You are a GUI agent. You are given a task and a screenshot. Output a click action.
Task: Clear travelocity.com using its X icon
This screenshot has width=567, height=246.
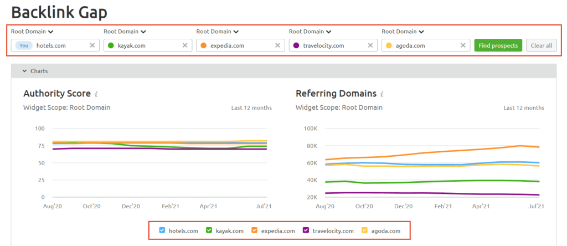coord(370,45)
